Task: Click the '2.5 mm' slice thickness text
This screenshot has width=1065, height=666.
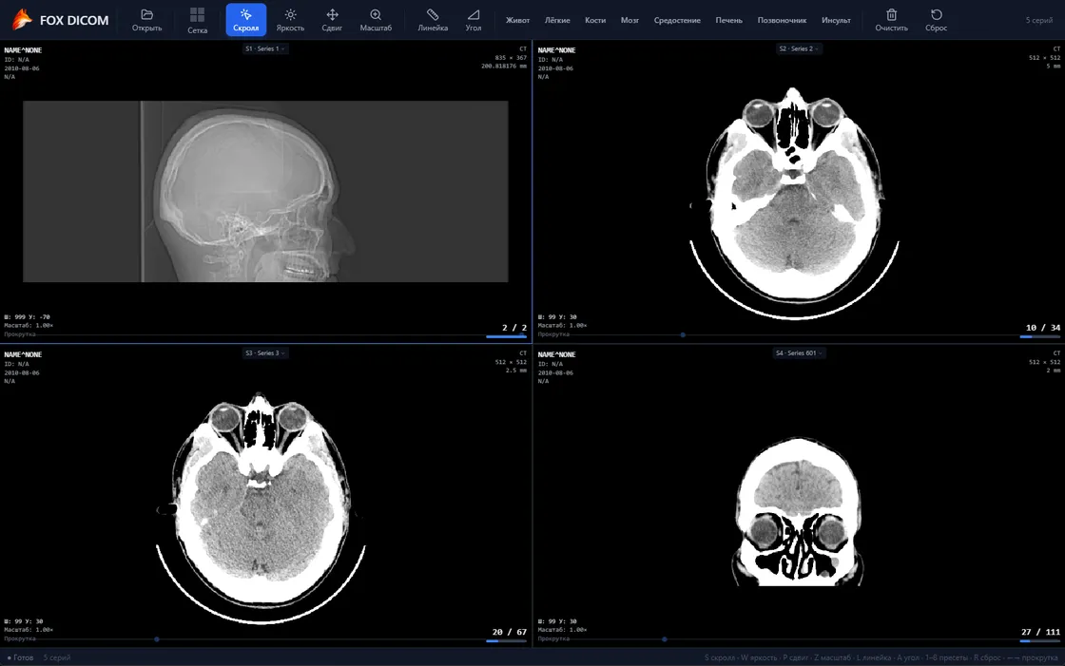Action: tap(516, 370)
